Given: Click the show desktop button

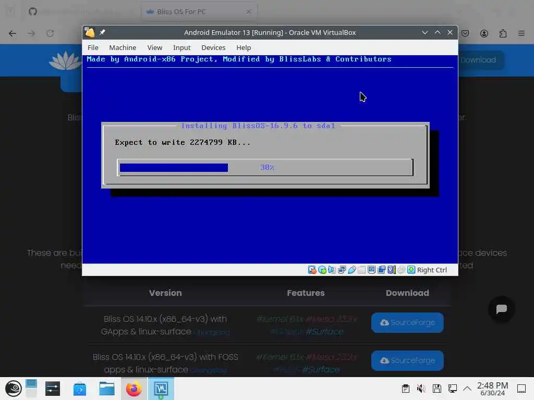Looking at the screenshot, I should click(x=521, y=389).
